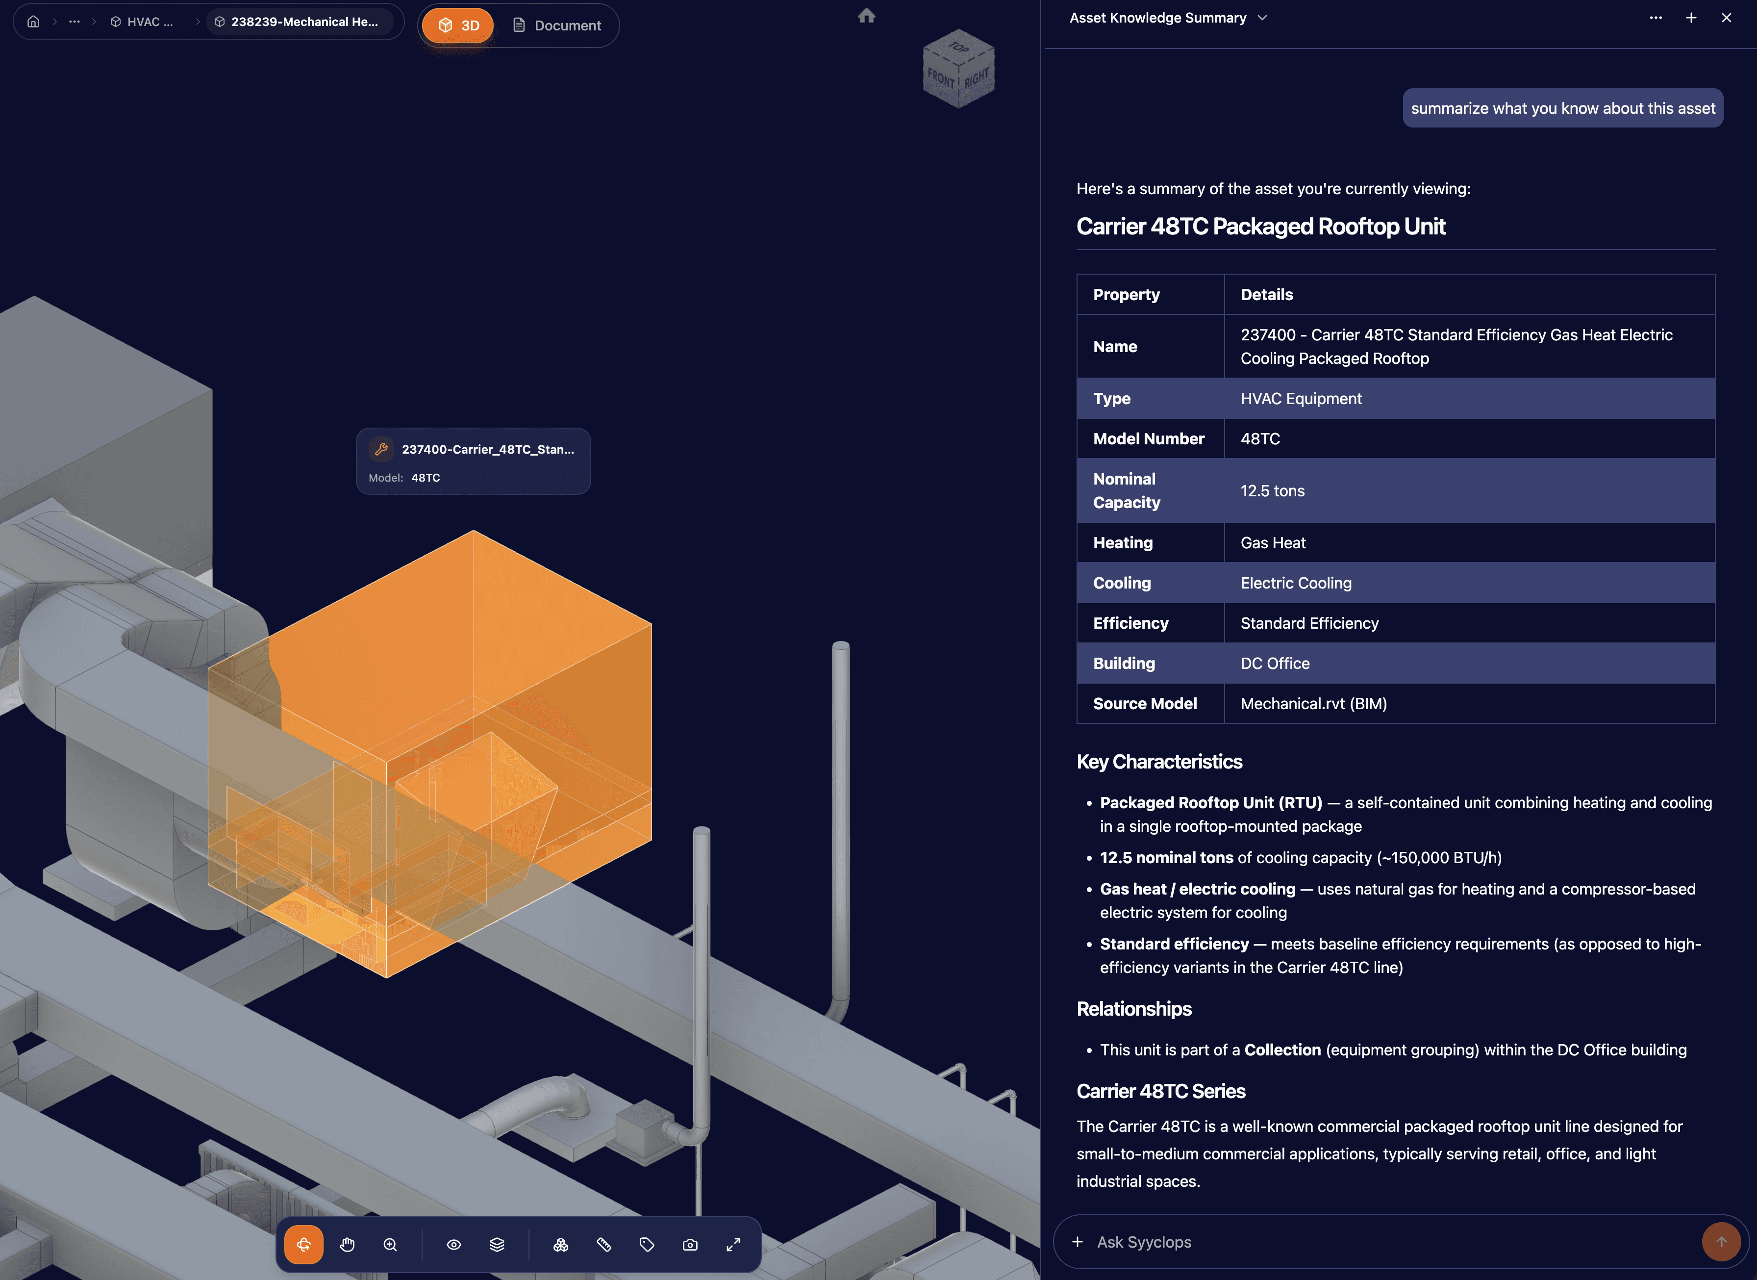Viewport: 1757px width, 1280px height.
Task: Open Asset Knowledge Summary dropdown
Action: point(1168,18)
